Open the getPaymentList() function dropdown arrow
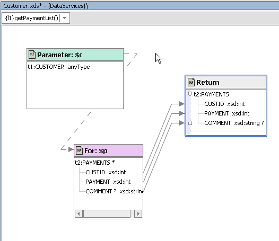 [64, 18]
